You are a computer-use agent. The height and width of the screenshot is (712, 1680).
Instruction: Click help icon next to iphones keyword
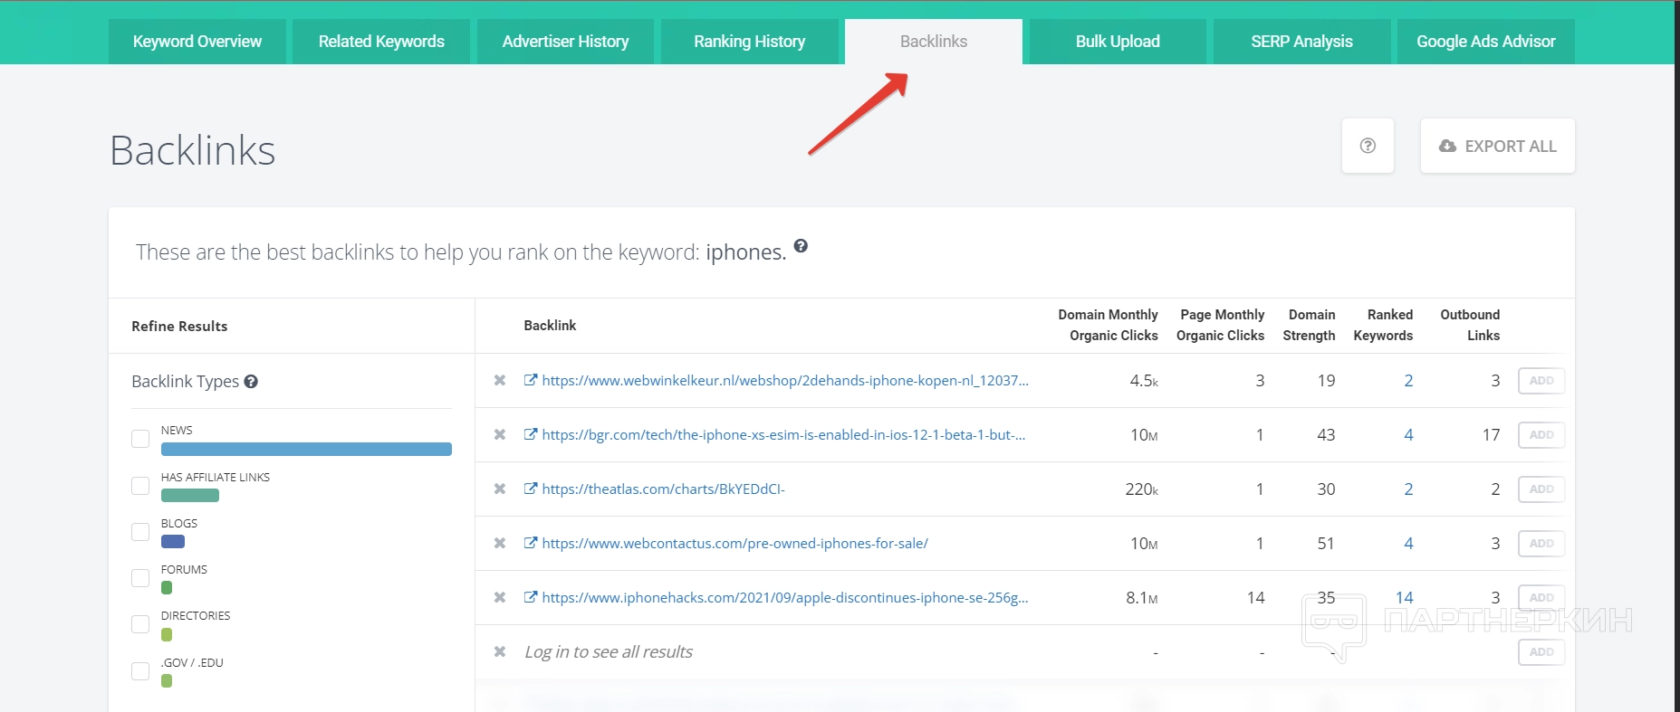pyautogui.click(x=801, y=246)
